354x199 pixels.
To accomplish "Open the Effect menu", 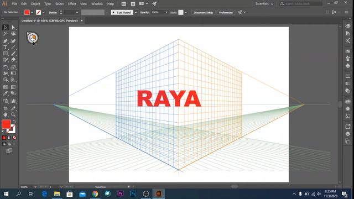I will coord(72,4).
